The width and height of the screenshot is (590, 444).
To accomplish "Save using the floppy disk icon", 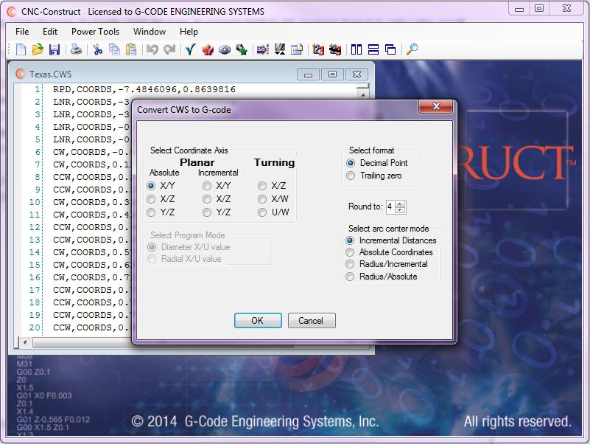I will pos(55,49).
